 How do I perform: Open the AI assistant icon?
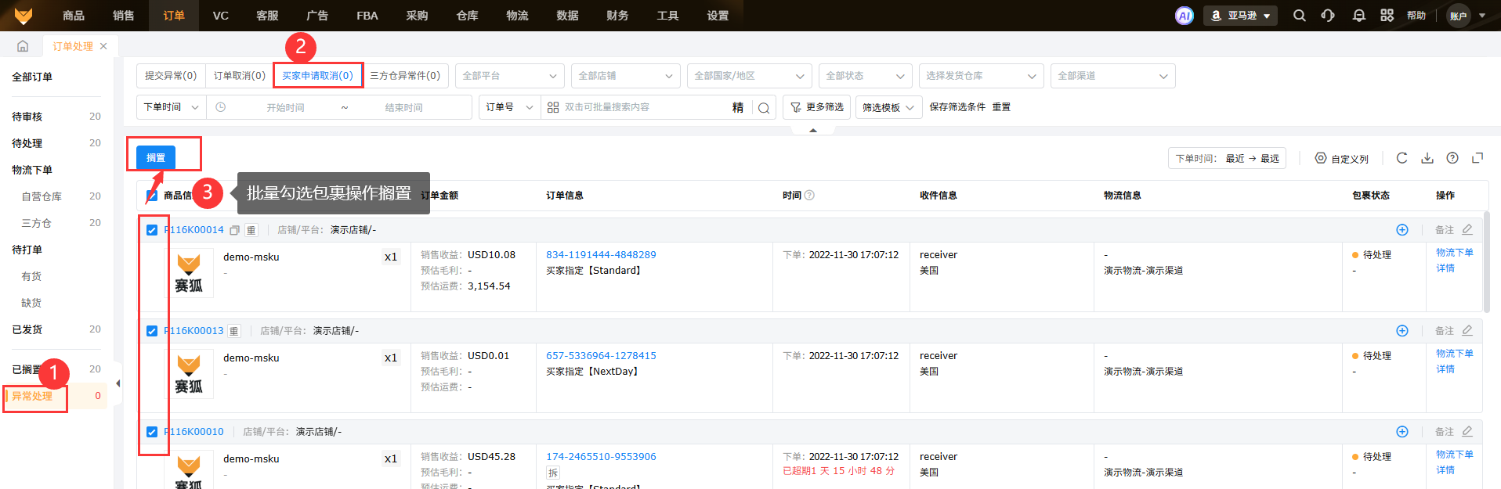1184,16
